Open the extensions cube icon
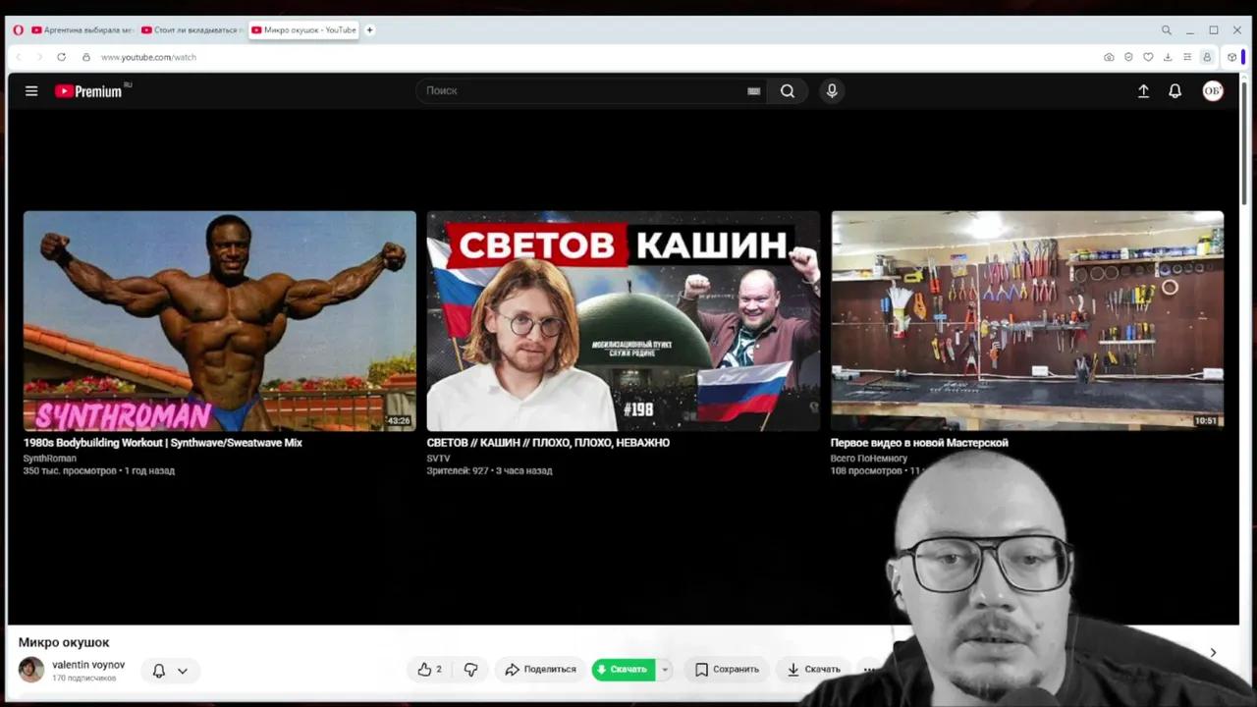Viewport: 1257px width, 707px height. (x=1231, y=57)
